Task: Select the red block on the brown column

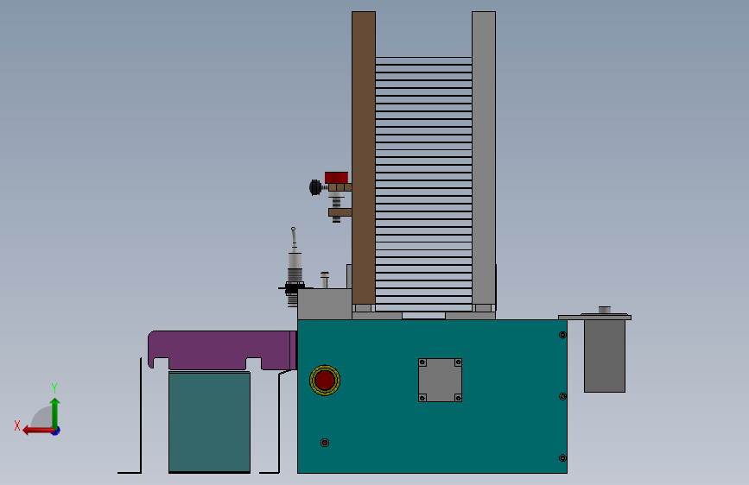Action: (x=336, y=178)
